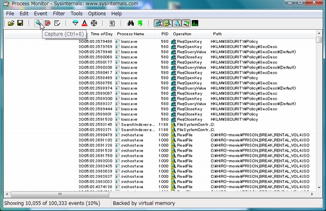Sort by the Path column header
The height and width of the screenshot is (211, 326).
[263, 34]
